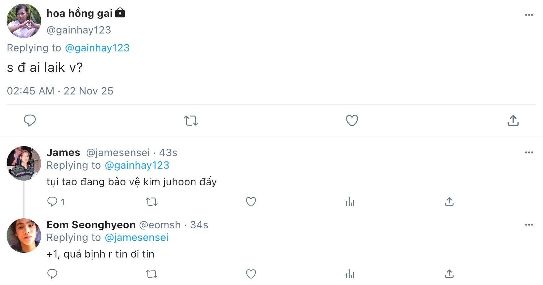Reply to hoa hồng gai's main tweet
Image resolution: width=543 pixels, height=285 pixels.
pos(29,120)
